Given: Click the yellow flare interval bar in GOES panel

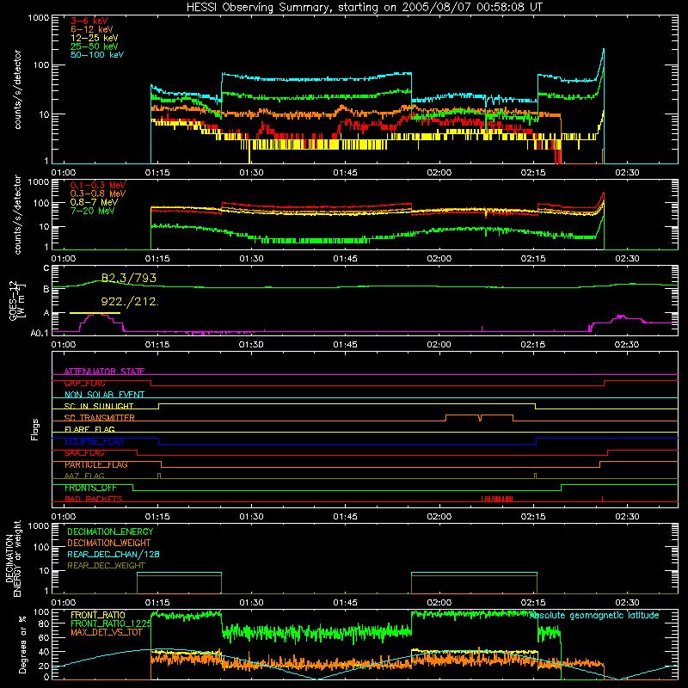Looking at the screenshot, I should pos(95,313).
